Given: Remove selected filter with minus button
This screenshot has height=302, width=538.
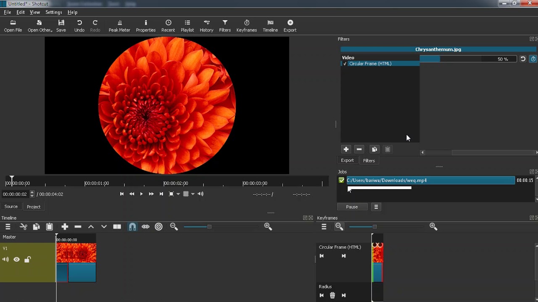Looking at the screenshot, I should click(x=359, y=149).
